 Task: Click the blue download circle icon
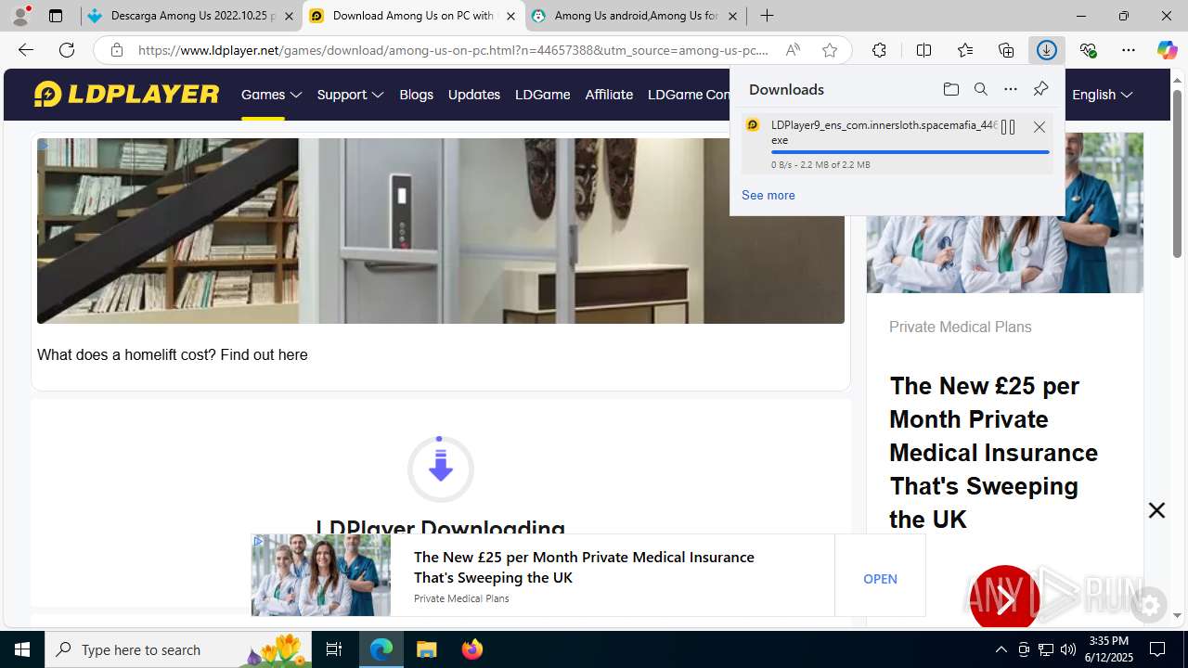[x=441, y=469]
